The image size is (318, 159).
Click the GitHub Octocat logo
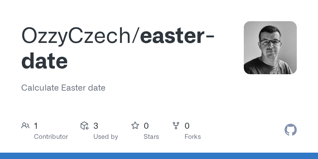click(290, 130)
